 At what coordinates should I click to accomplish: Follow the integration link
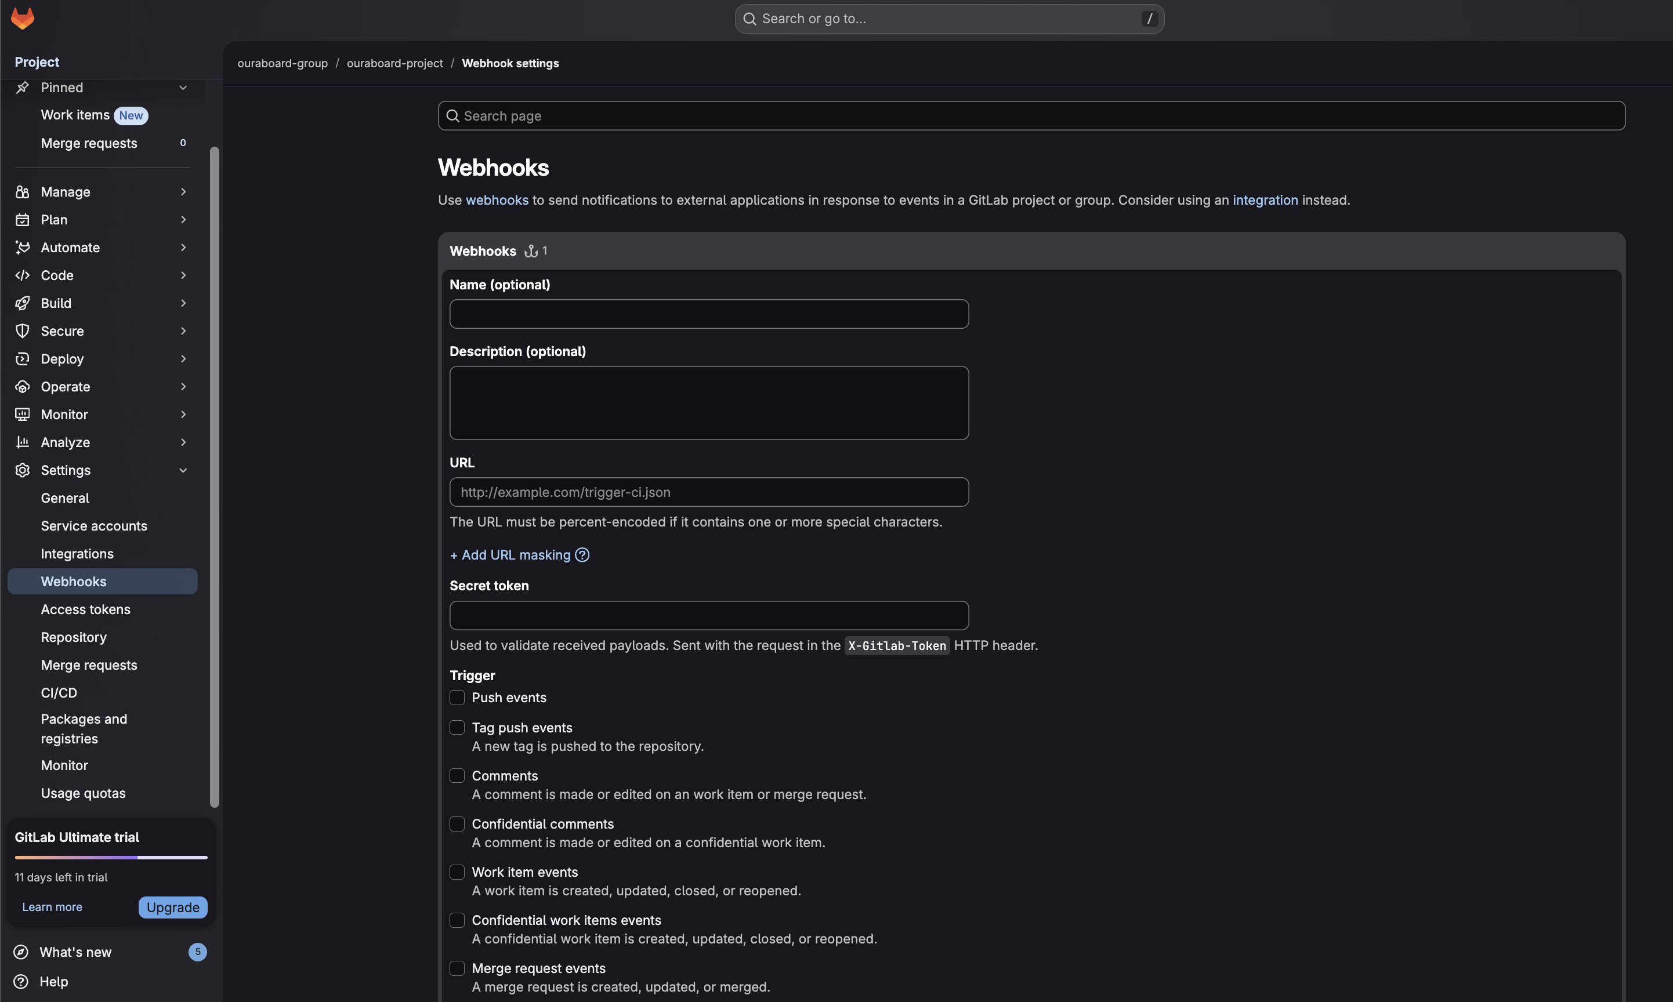click(x=1265, y=201)
